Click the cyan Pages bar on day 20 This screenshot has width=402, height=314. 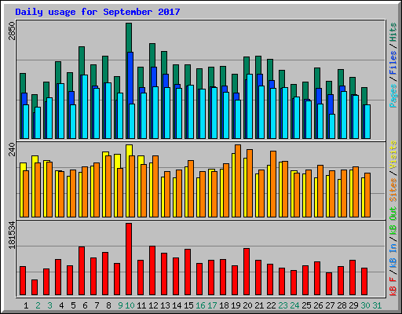(x=250, y=106)
